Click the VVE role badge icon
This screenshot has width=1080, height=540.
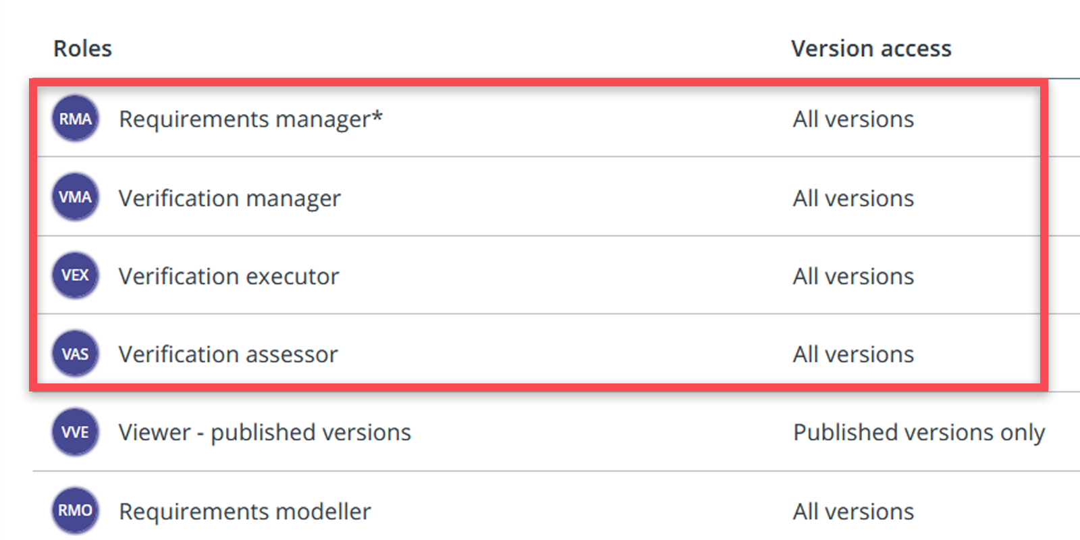tap(75, 432)
